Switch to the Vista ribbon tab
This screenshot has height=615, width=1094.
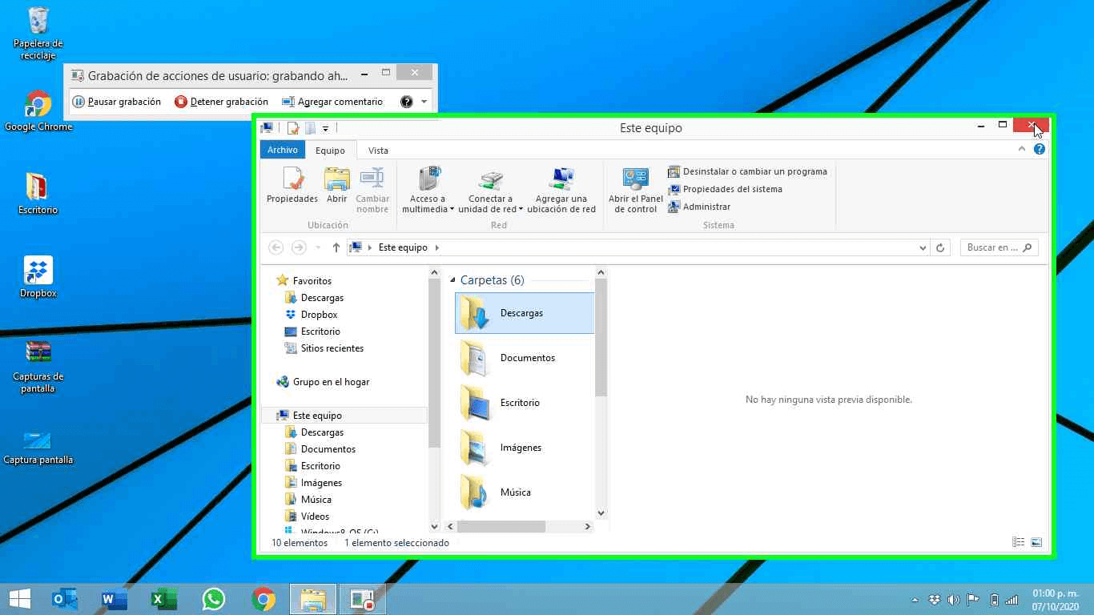378,151
